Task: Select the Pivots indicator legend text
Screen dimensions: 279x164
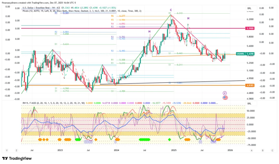Action: (82, 11)
